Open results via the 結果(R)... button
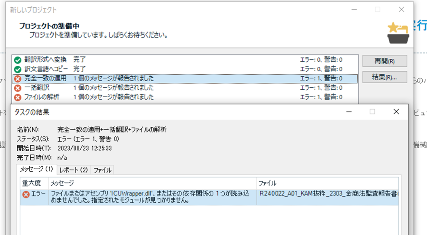The height and width of the screenshot is (235, 427). tap(384, 77)
